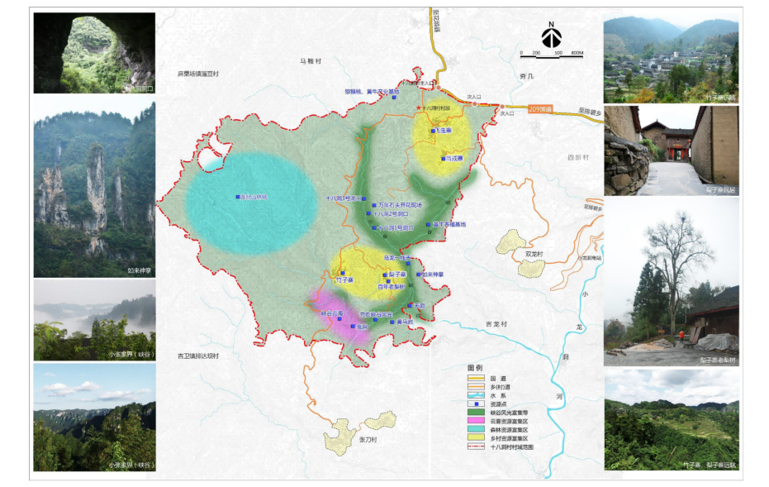The width and height of the screenshot is (769, 487).
Task: Click the 万年石头开花现场 map label
Action: click(400, 205)
